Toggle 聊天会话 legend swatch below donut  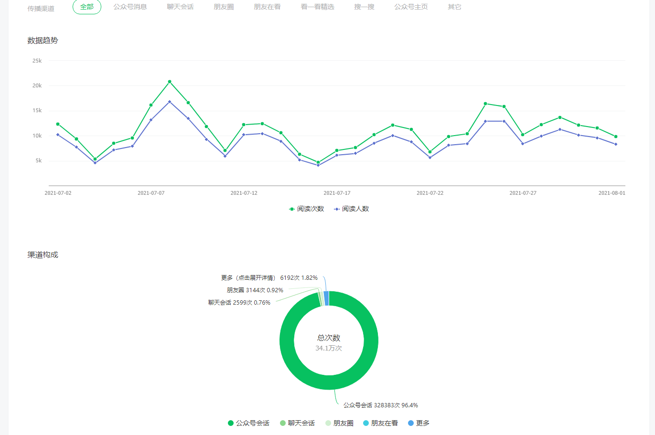coord(283,423)
